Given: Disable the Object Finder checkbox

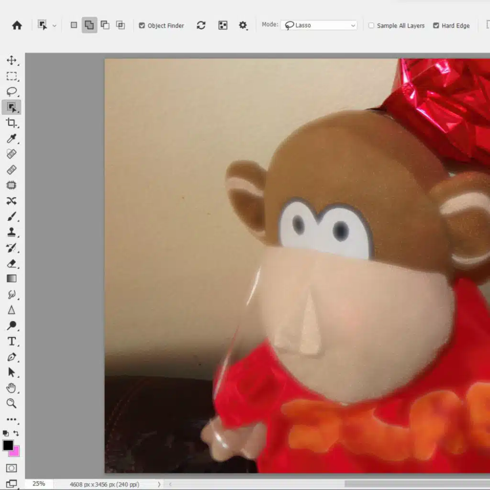Looking at the screenshot, I should (x=142, y=26).
